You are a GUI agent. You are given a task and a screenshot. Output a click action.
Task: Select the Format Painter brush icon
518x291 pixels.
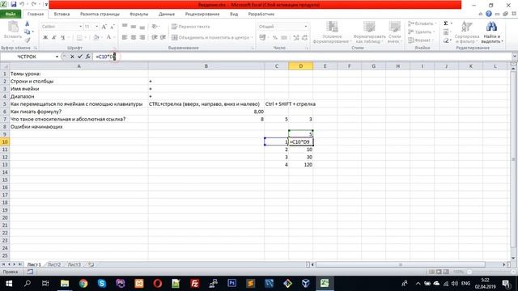(x=28, y=40)
